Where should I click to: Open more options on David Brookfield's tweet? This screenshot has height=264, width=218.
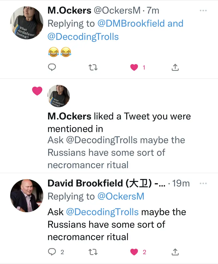(203, 183)
